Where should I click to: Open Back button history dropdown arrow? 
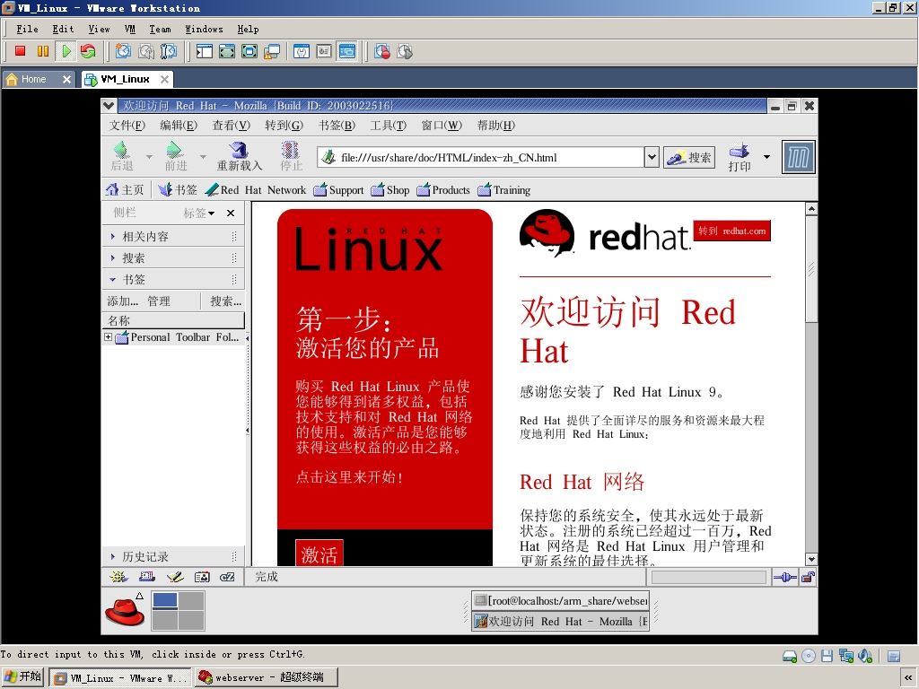pyautogui.click(x=149, y=156)
